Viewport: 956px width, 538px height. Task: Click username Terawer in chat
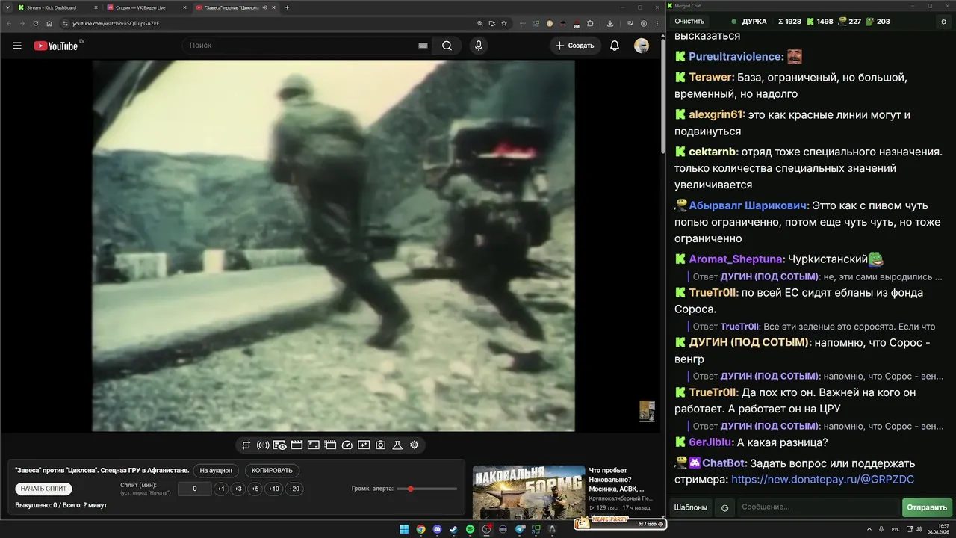(712, 78)
